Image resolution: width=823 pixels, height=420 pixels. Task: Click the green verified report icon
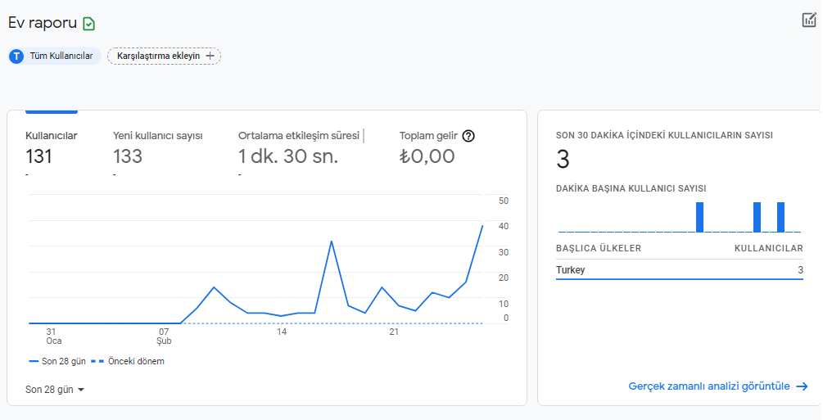tap(88, 24)
